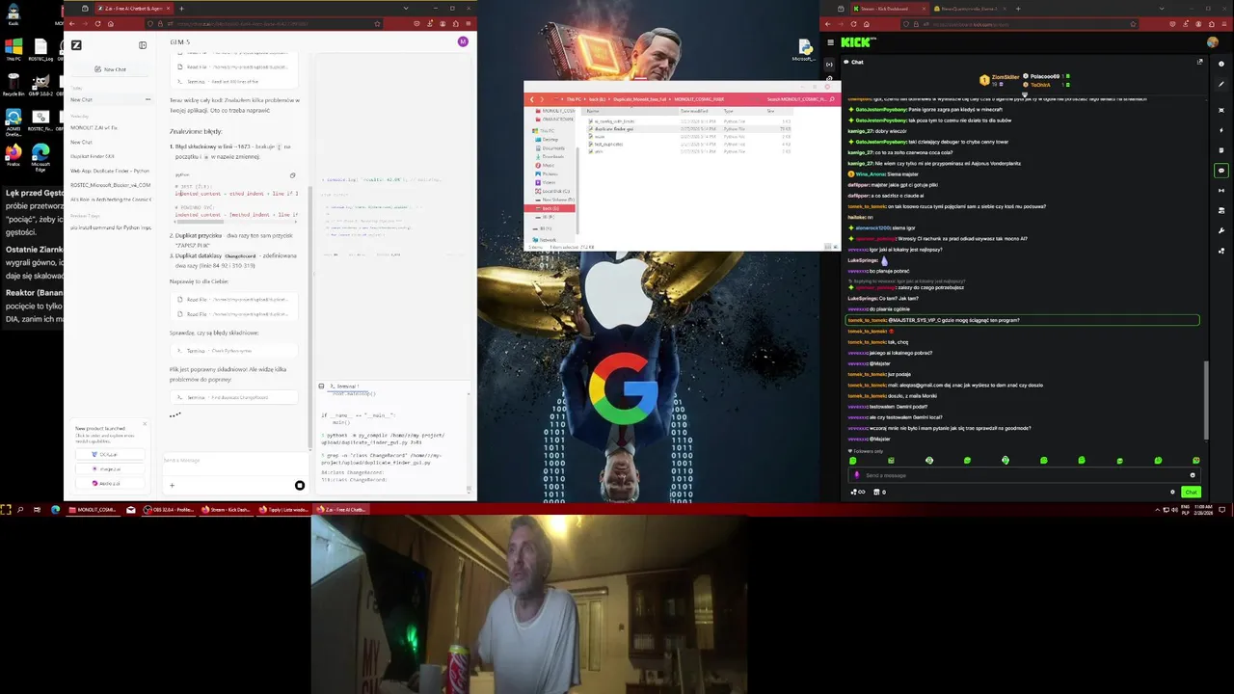The height and width of the screenshot is (694, 1234).
Task: Open OBS from the taskbar
Action: tap(171, 509)
